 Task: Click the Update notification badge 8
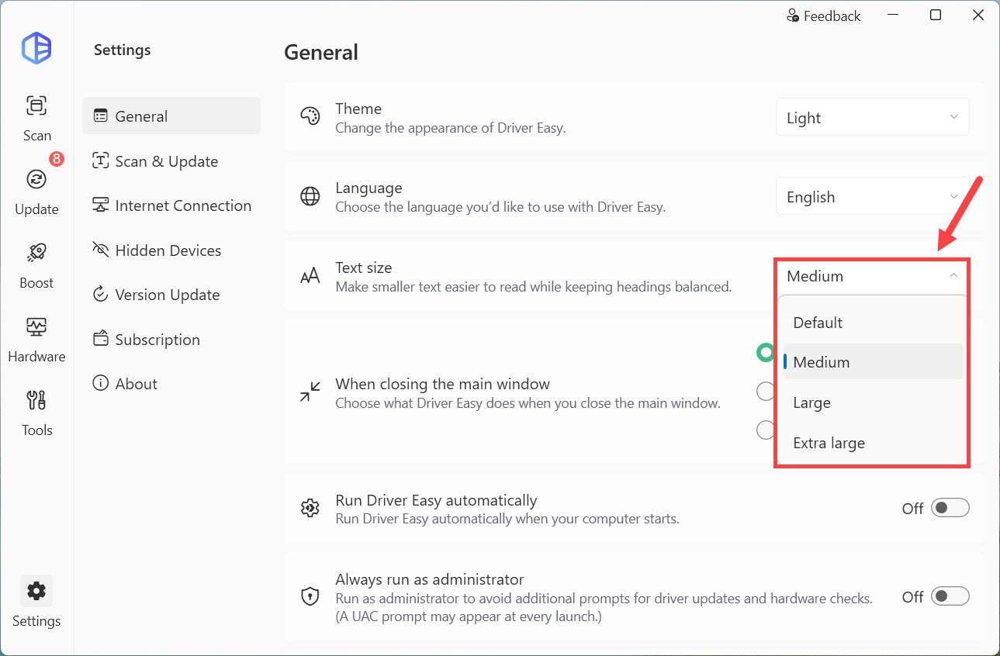[x=57, y=159]
